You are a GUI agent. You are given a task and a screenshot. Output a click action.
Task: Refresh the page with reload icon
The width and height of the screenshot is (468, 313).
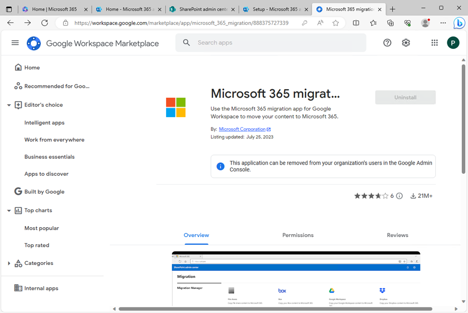[x=45, y=23]
